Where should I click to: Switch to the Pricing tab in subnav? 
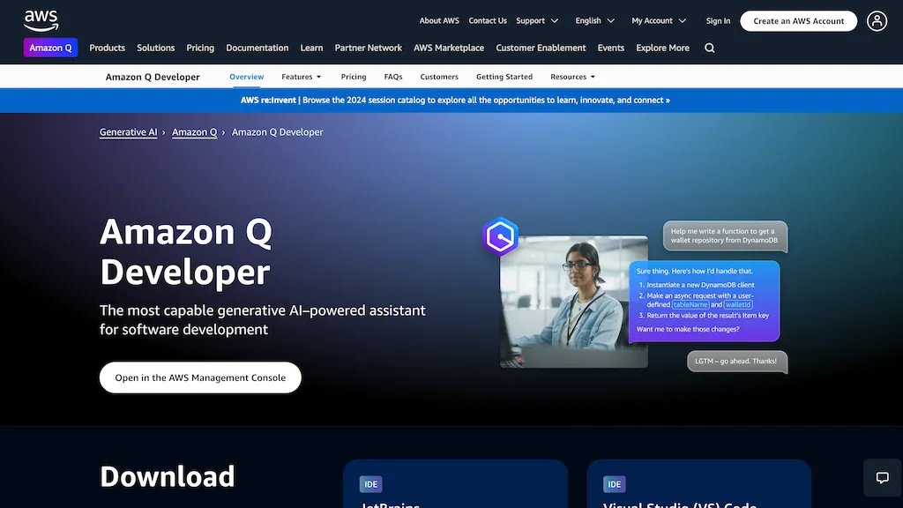[354, 77]
